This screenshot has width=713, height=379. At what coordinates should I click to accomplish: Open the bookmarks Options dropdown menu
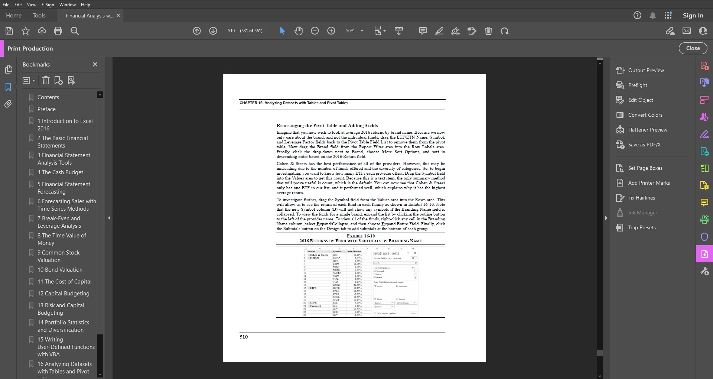click(x=29, y=80)
